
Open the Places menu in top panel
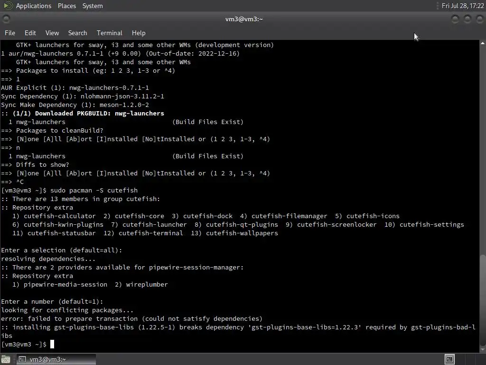66,6
